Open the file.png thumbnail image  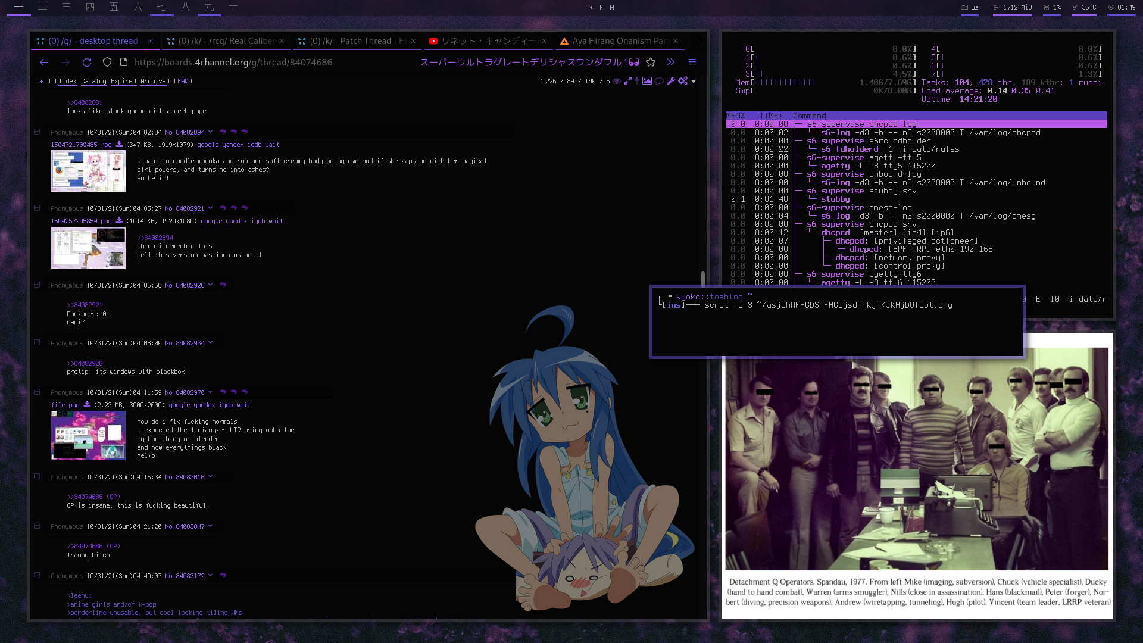pyautogui.click(x=88, y=435)
